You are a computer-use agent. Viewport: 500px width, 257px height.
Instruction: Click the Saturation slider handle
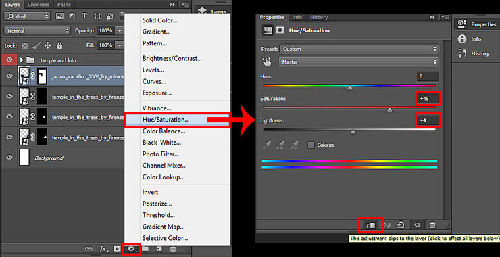click(389, 110)
